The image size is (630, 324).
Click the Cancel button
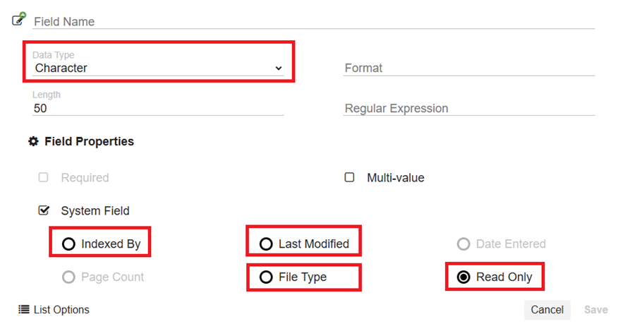click(547, 309)
